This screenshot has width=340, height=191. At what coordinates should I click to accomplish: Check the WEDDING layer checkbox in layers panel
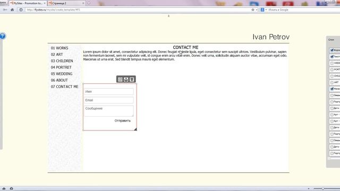[x=332, y=63]
